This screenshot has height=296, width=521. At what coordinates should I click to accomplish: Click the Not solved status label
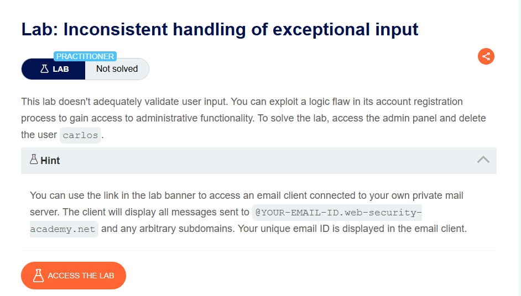coord(117,68)
